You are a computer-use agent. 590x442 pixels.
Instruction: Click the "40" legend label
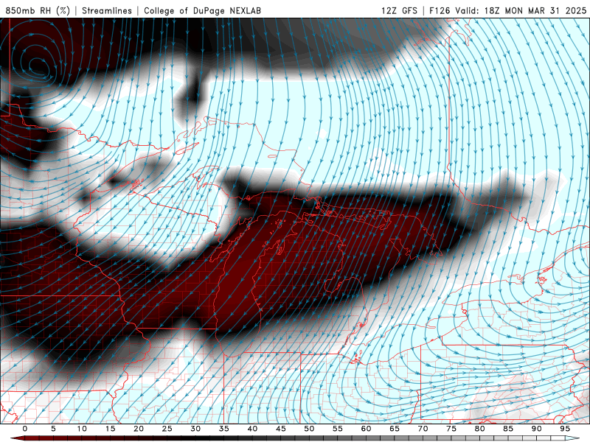pos(252,429)
